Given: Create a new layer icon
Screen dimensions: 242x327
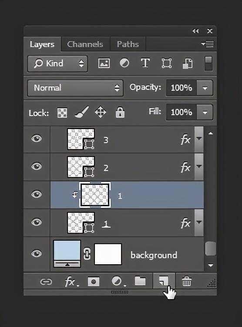Looking at the screenshot, I should pyautogui.click(x=164, y=281).
